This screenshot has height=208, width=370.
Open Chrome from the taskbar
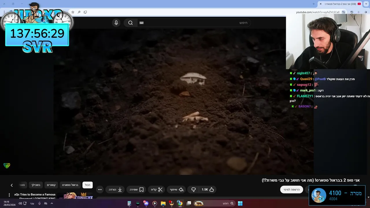[x=180, y=203]
